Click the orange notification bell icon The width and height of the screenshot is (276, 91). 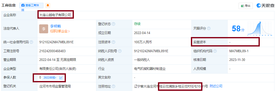tap(48, 5)
